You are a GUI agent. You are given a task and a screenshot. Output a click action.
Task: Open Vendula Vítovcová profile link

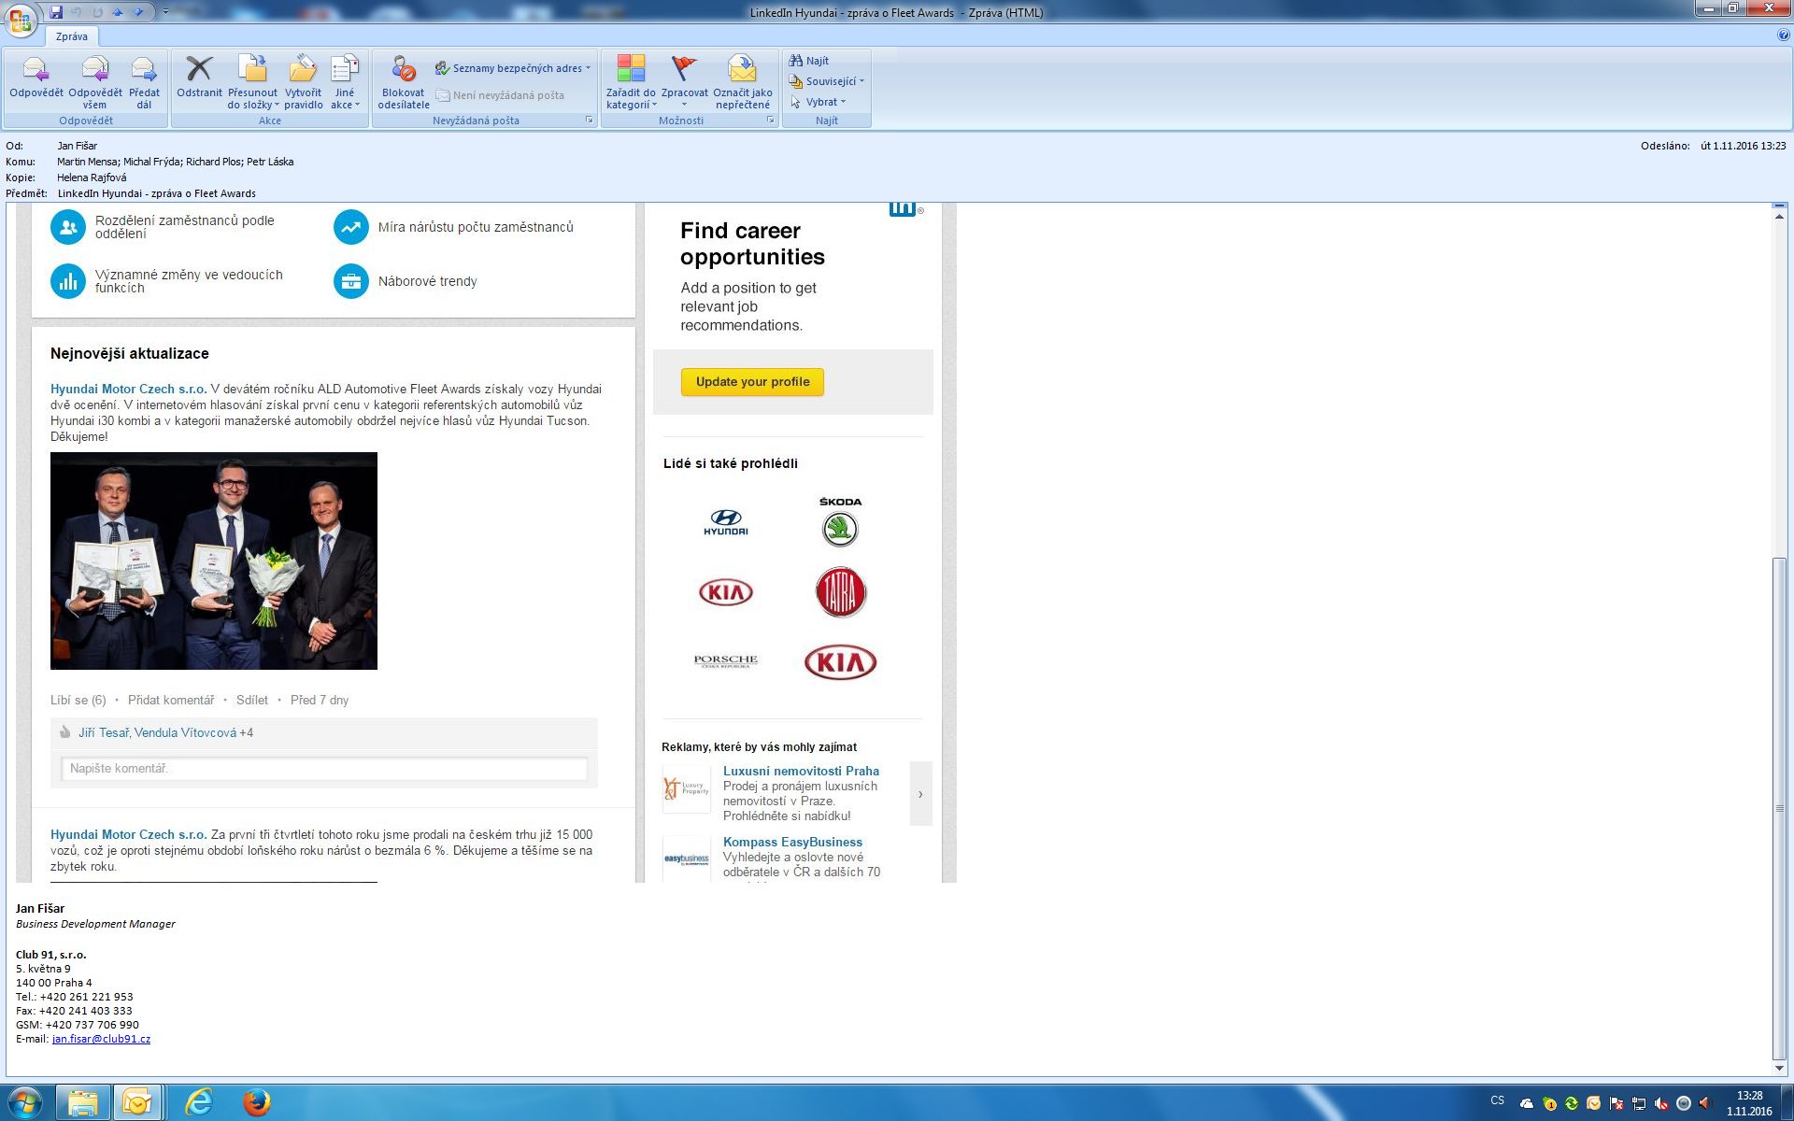[x=186, y=732]
